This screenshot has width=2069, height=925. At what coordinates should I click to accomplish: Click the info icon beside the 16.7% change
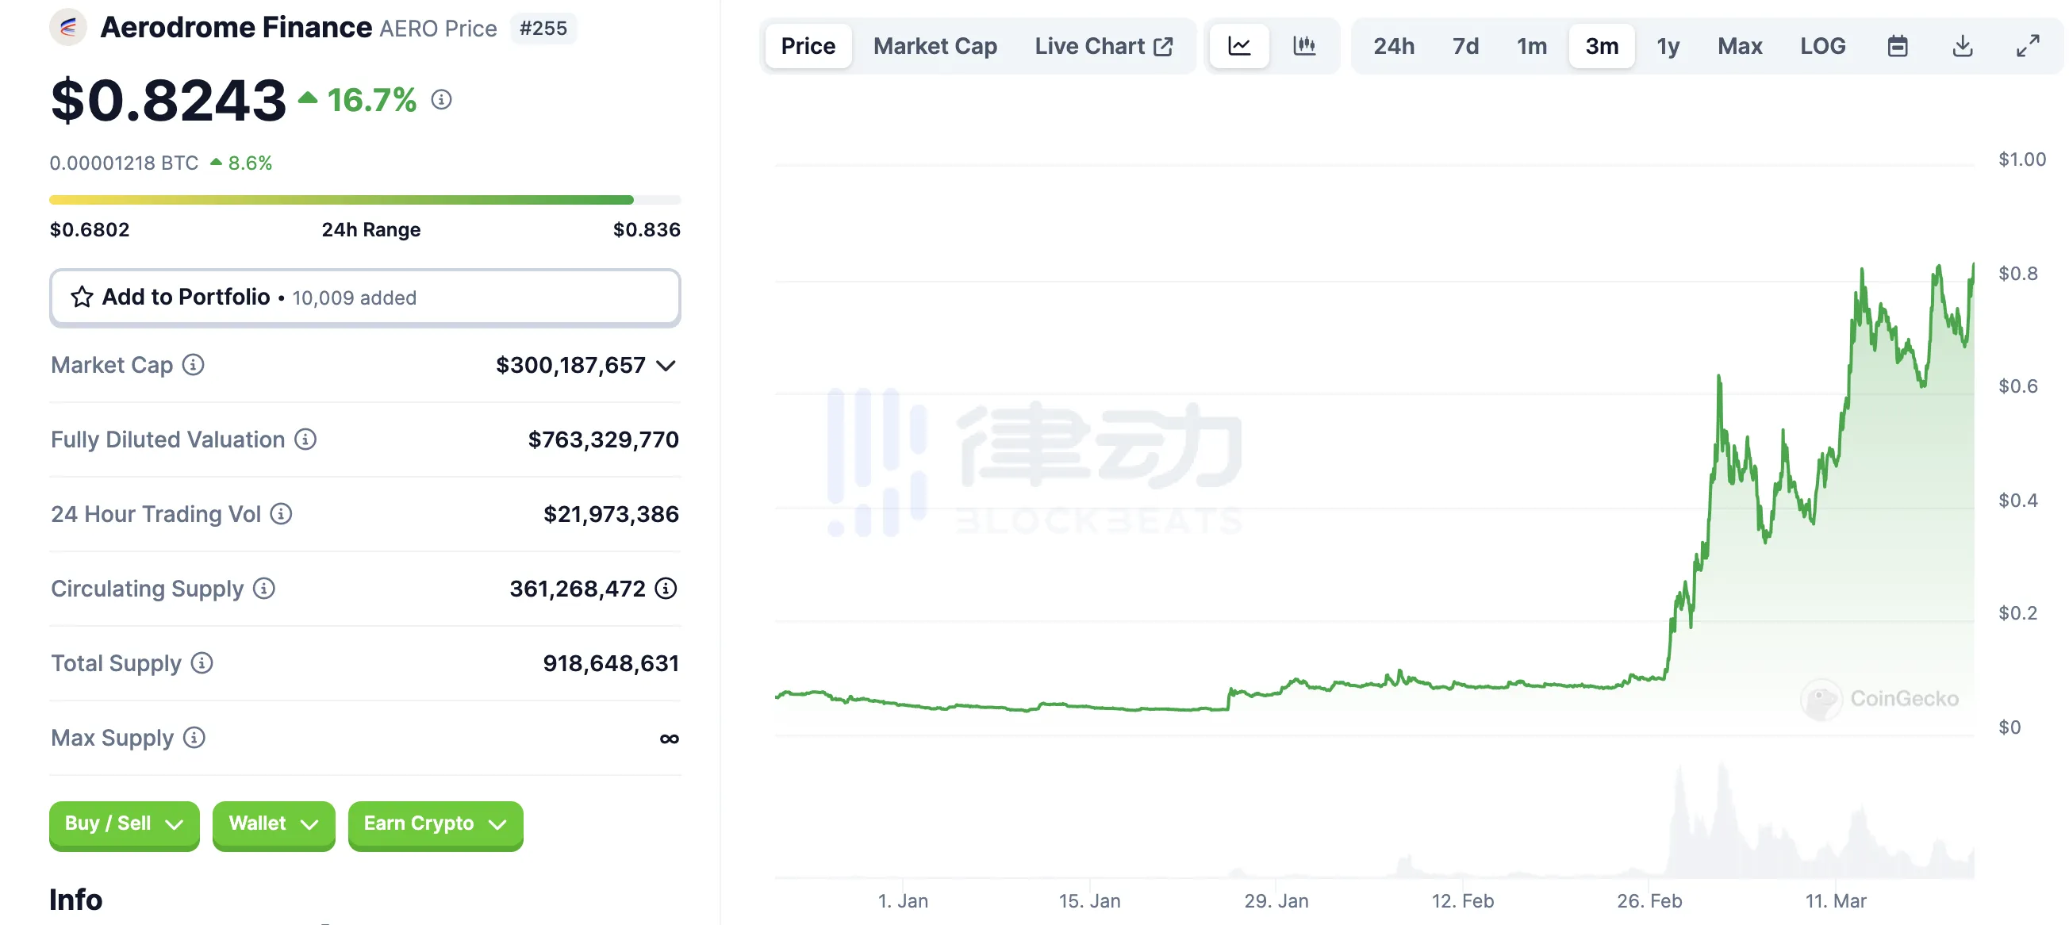click(x=440, y=100)
